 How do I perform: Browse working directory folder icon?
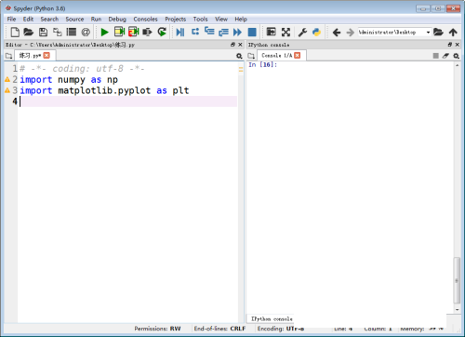pyautogui.click(x=438, y=32)
